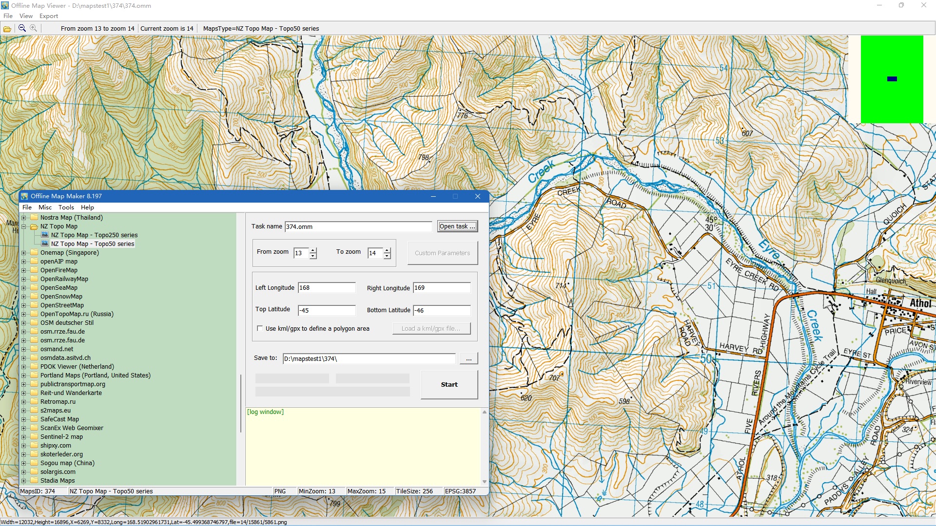Screen dimensions: 936x526
Task: Expand the Onemap (Singapore) tree node
Action: pos(23,253)
